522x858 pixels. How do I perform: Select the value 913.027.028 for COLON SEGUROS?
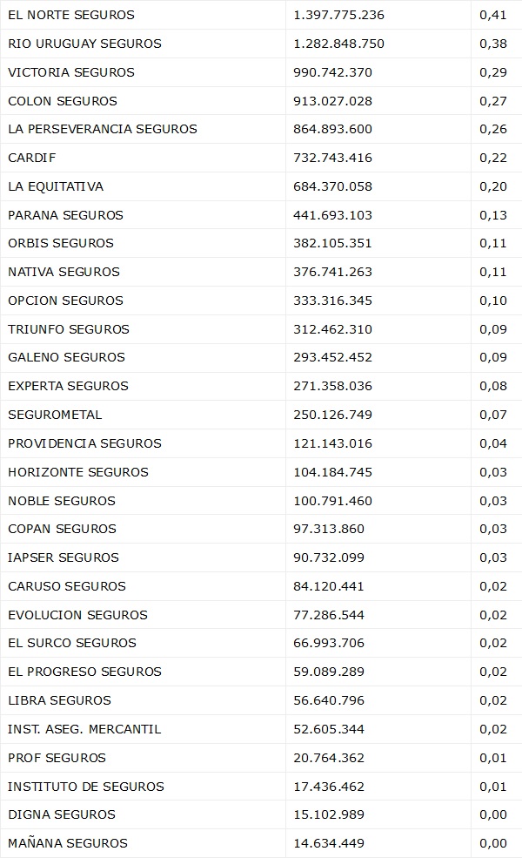point(333,101)
